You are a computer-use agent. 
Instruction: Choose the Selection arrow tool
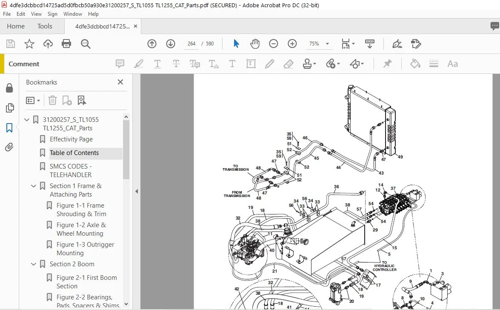[236, 44]
